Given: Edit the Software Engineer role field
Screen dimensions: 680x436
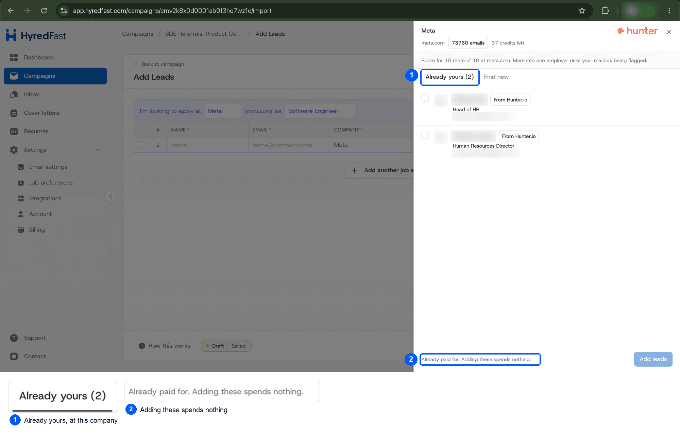Looking at the screenshot, I should click(320, 111).
